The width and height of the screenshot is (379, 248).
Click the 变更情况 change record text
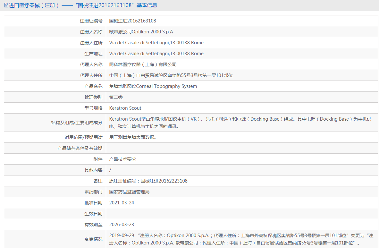tap(241, 239)
